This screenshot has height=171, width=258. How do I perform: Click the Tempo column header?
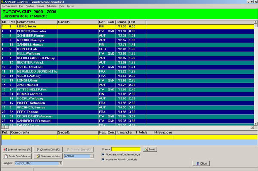(x=122, y=22)
